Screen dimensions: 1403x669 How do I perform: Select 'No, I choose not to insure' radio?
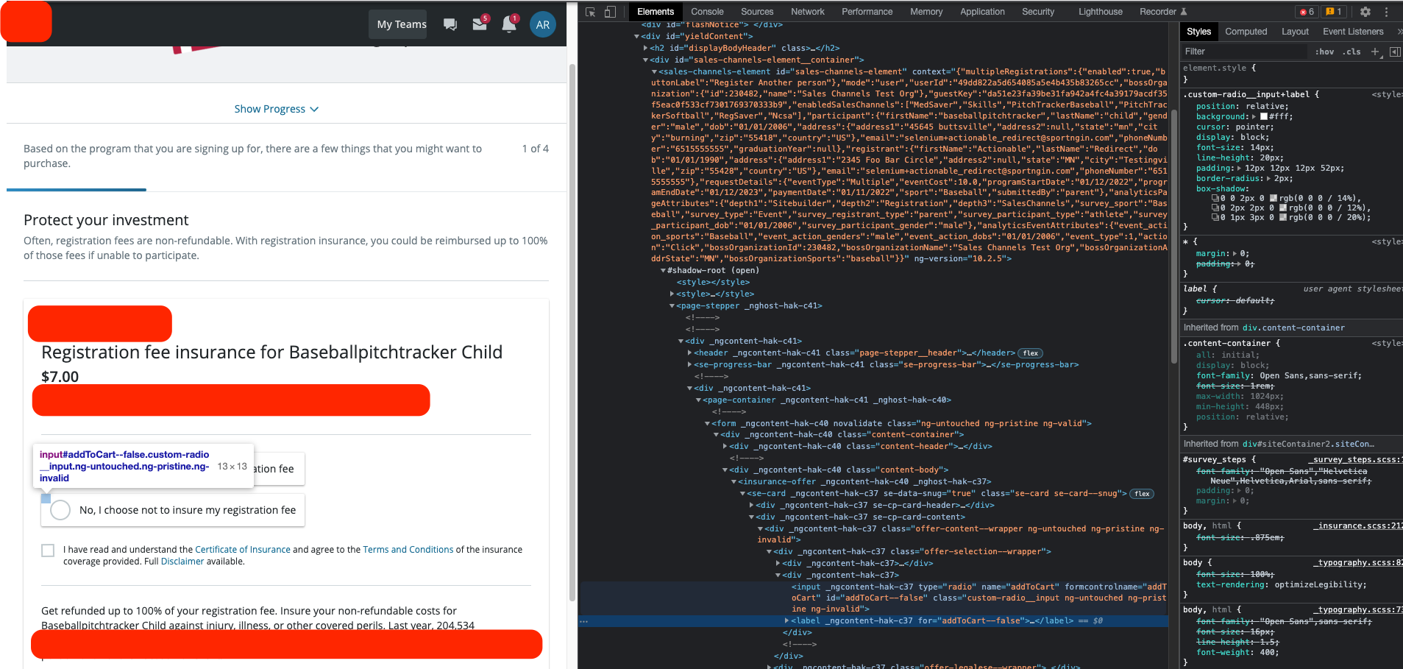(x=60, y=510)
